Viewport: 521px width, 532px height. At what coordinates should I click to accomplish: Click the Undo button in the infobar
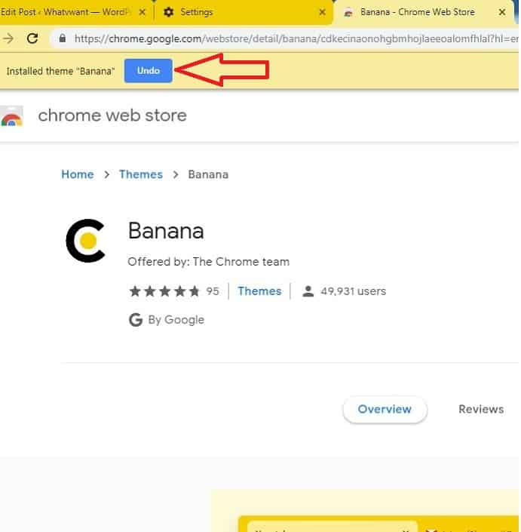tap(148, 71)
